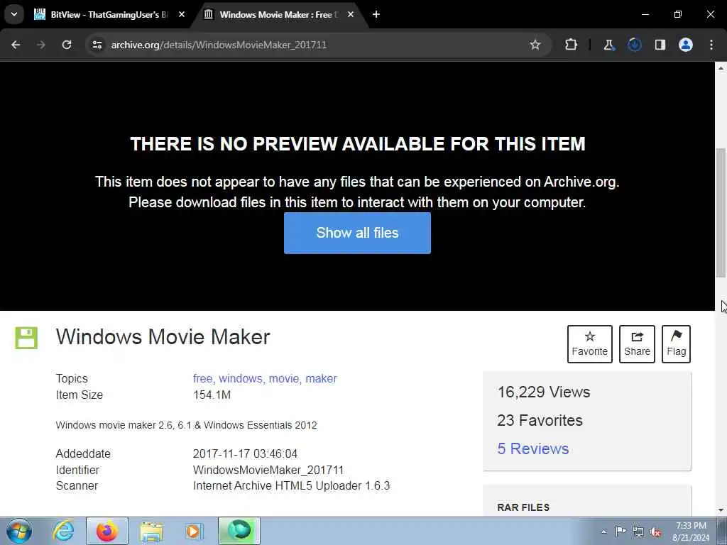
Task: Click the Show all files button
Action: click(x=357, y=233)
